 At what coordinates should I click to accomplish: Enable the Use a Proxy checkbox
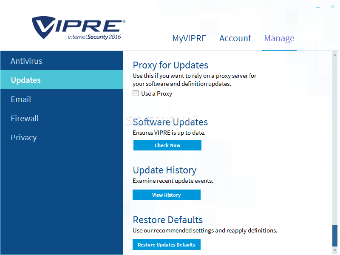click(136, 93)
